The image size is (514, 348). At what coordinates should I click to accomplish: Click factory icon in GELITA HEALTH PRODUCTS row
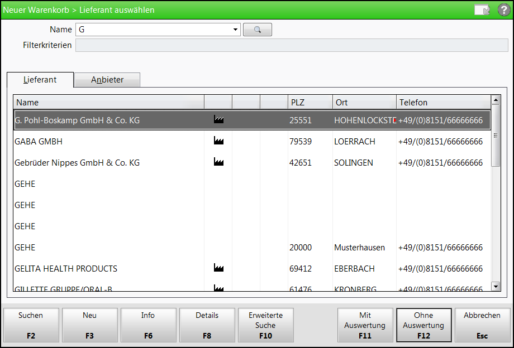point(218,268)
